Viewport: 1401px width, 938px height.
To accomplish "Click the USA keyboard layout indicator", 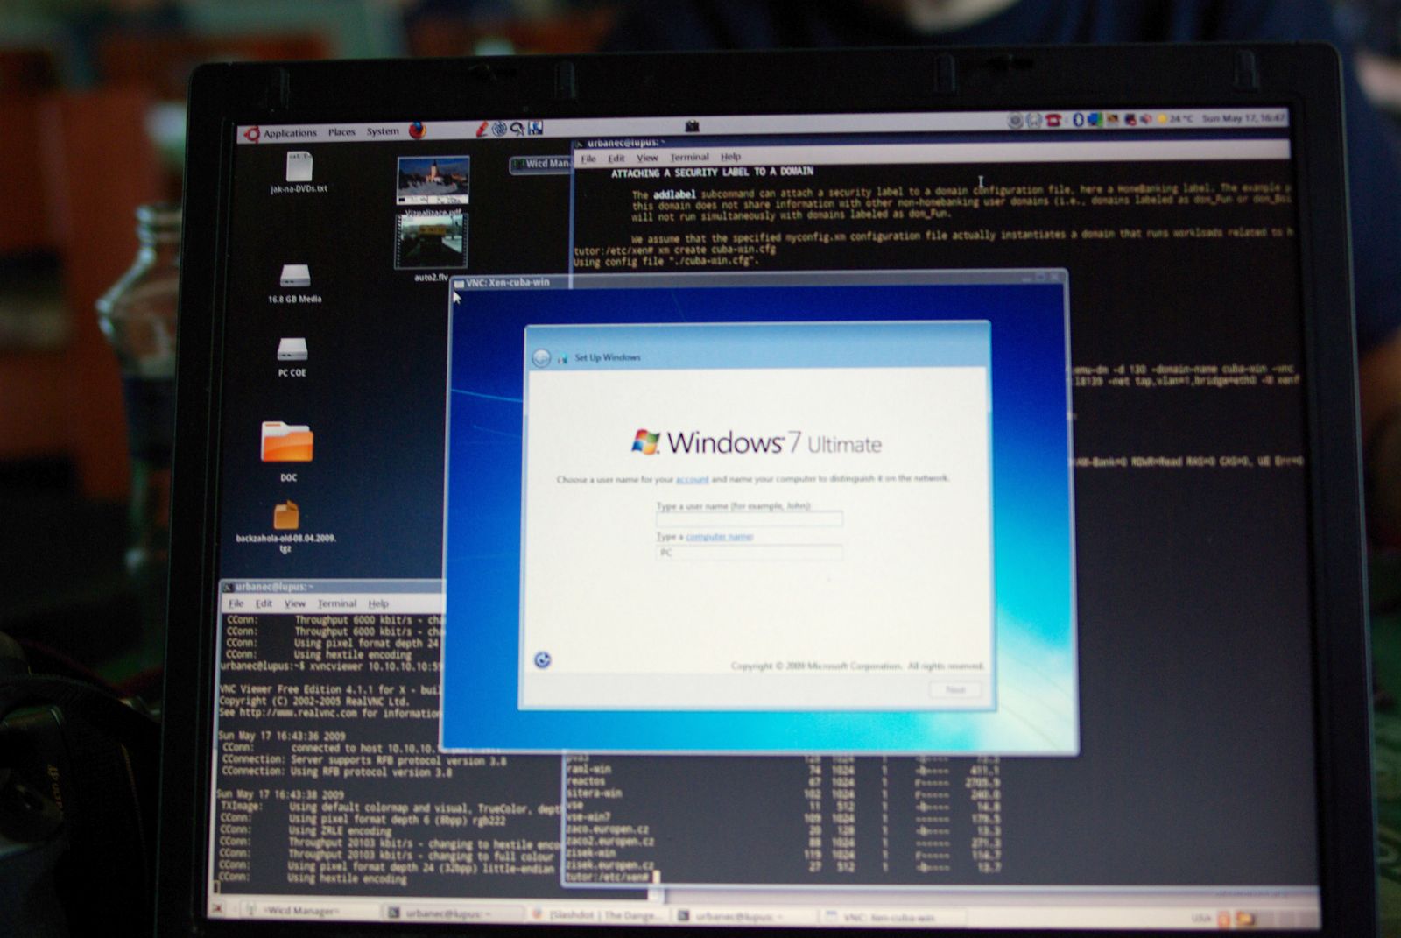I will coord(1200,919).
